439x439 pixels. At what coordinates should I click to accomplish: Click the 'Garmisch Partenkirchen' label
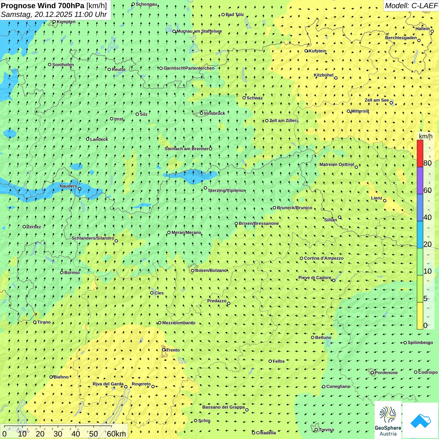(189, 68)
